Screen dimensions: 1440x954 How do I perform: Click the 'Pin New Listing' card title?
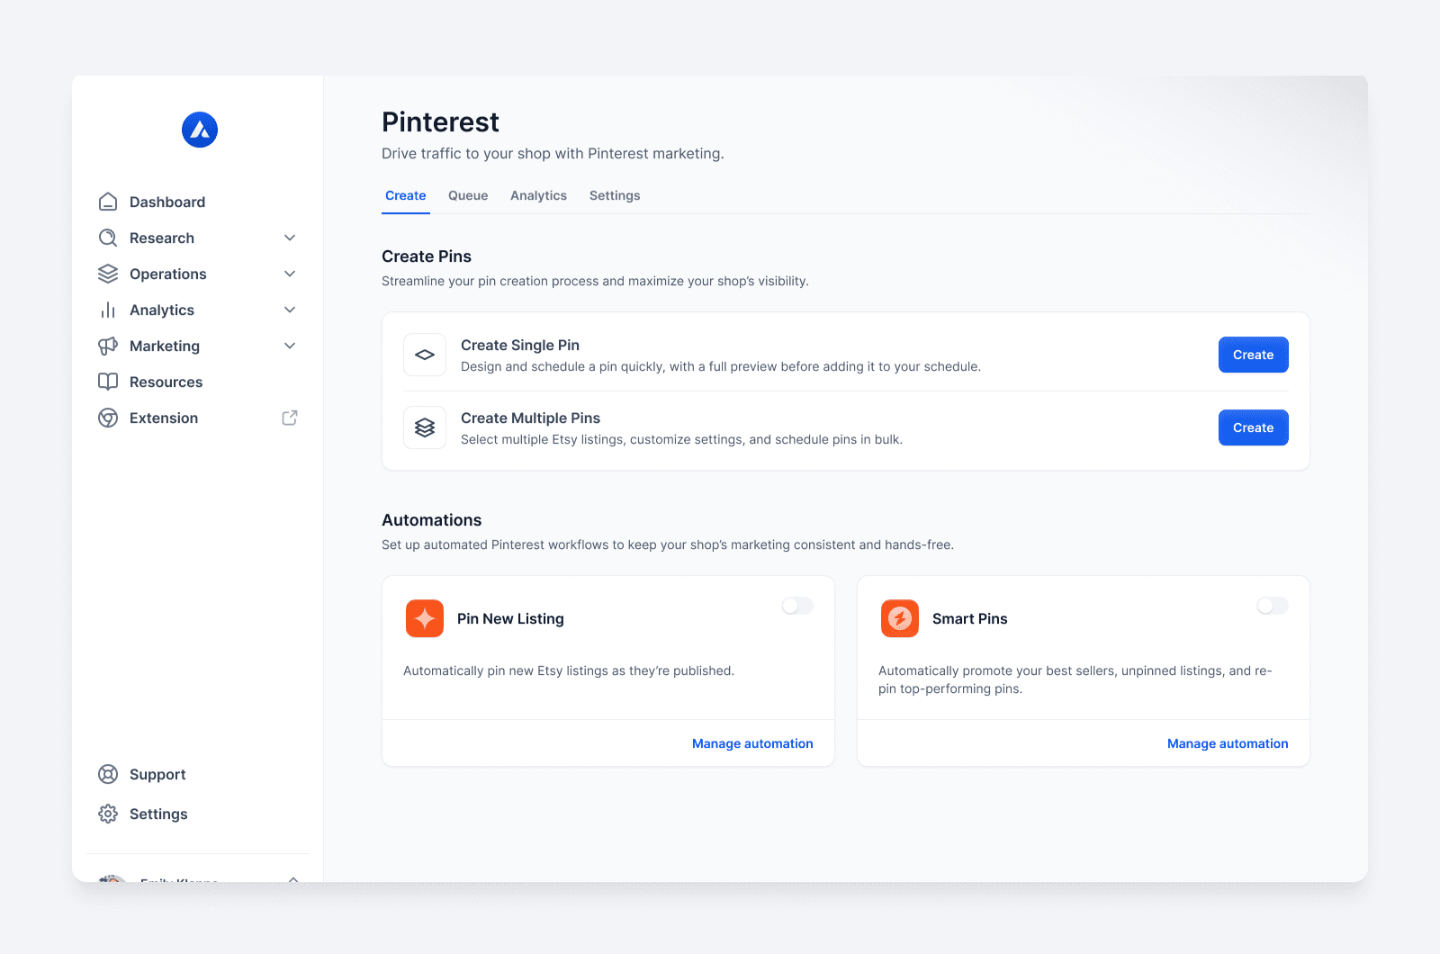coord(510,618)
